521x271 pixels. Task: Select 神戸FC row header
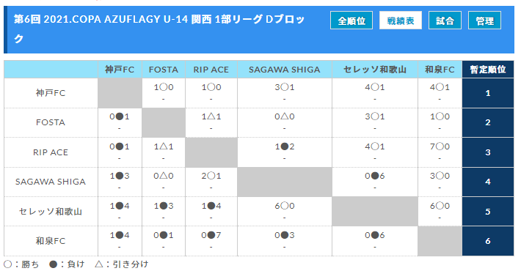coord(51,93)
